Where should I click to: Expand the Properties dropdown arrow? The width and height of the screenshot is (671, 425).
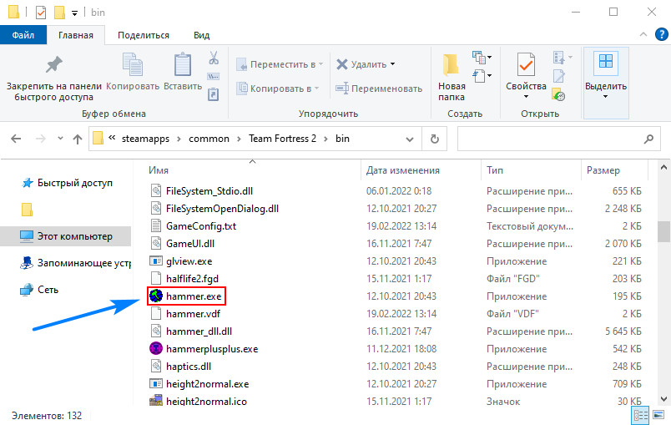click(x=526, y=97)
